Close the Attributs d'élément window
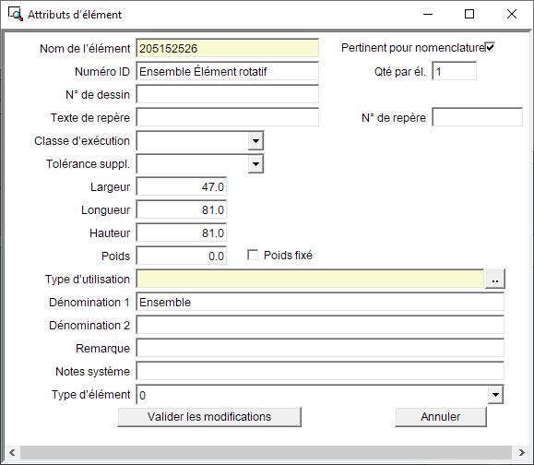 click(512, 14)
